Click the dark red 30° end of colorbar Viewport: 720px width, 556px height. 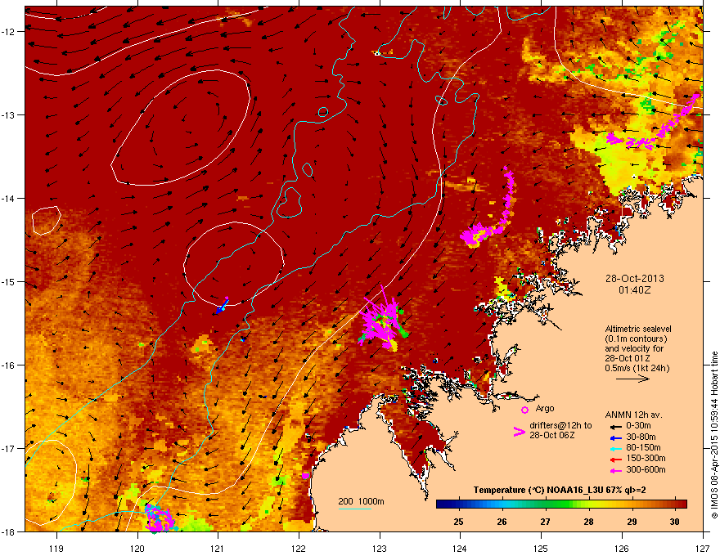click(682, 504)
